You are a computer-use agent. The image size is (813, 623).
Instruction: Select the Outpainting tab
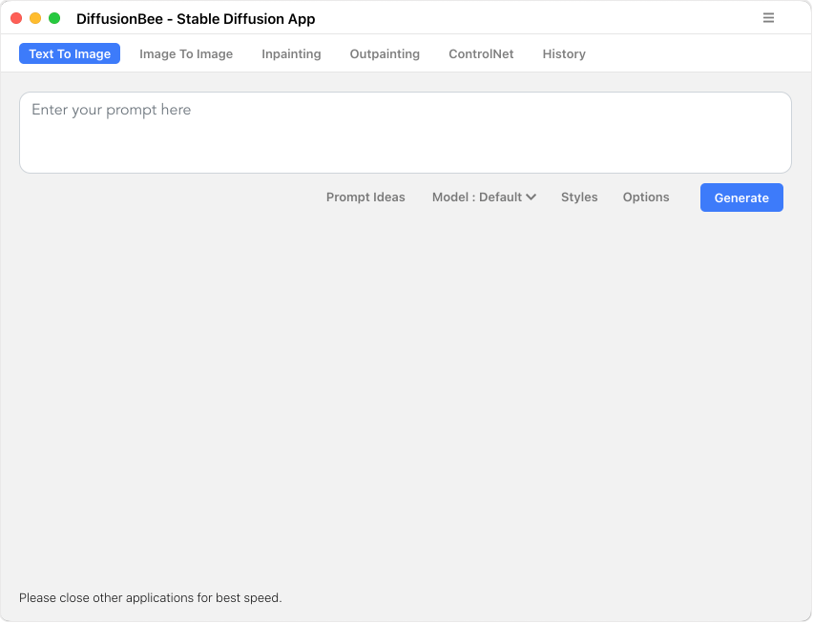385,53
